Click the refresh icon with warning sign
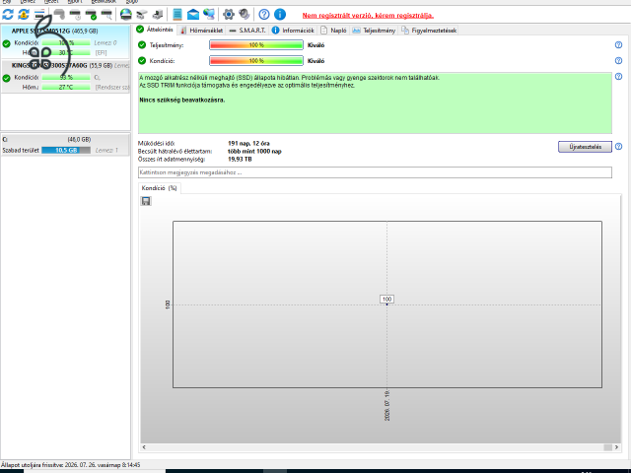Viewport: 631px width, 473px height. [x=24, y=15]
